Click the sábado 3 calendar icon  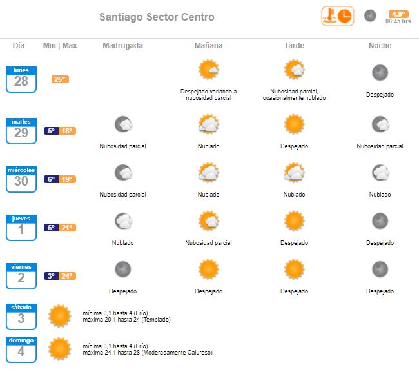(21, 317)
